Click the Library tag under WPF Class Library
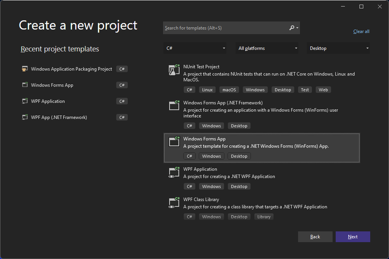Screen dimensions: 389x259 [x=264, y=217]
